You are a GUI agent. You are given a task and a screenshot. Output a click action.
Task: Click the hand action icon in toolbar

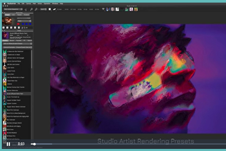tap(26, 9)
